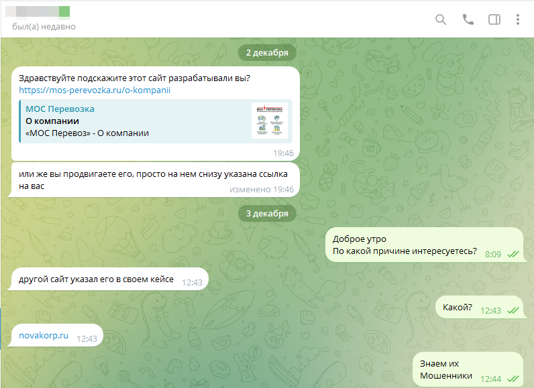This screenshot has height=388, width=534.
Task: Click the 'другой сайт указал' message bubble
Action: click(97, 279)
